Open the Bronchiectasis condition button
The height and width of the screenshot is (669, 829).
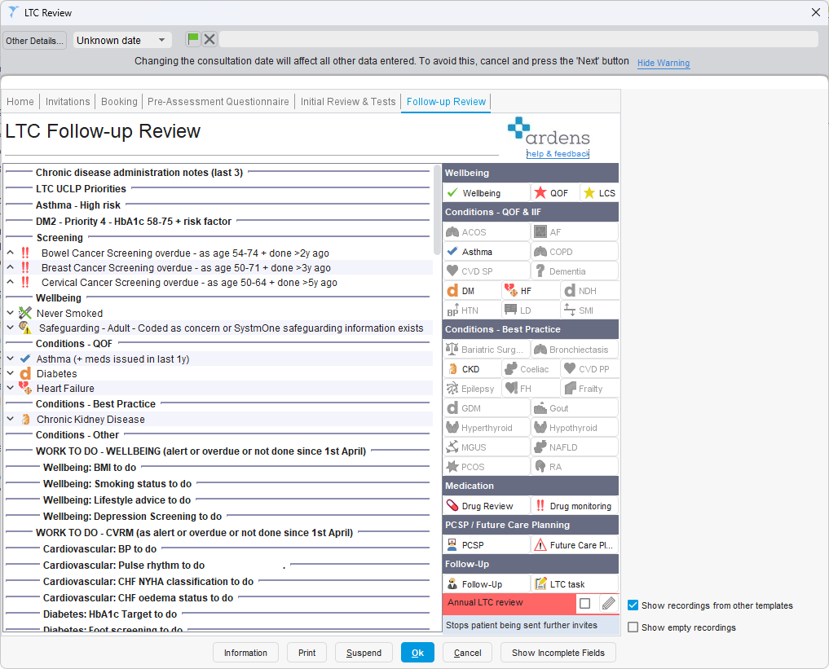(x=575, y=350)
